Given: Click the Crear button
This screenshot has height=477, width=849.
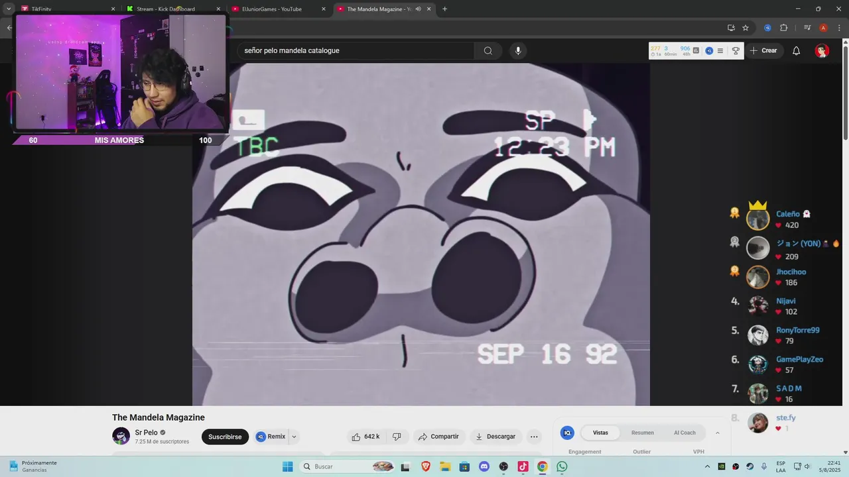Looking at the screenshot, I should [763, 50].
